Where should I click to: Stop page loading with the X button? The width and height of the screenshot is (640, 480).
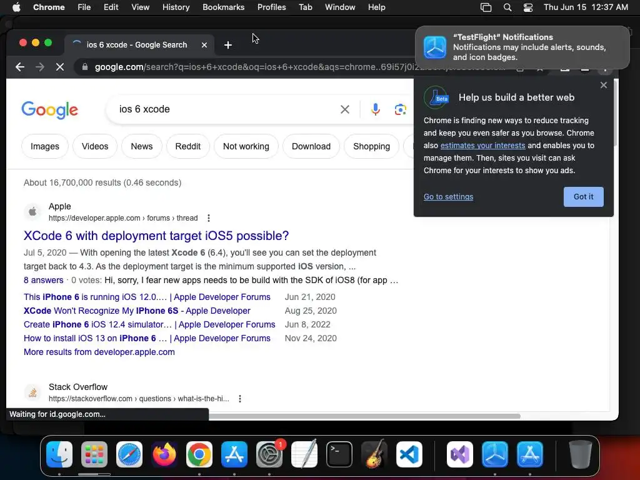(x=59, y=67)
